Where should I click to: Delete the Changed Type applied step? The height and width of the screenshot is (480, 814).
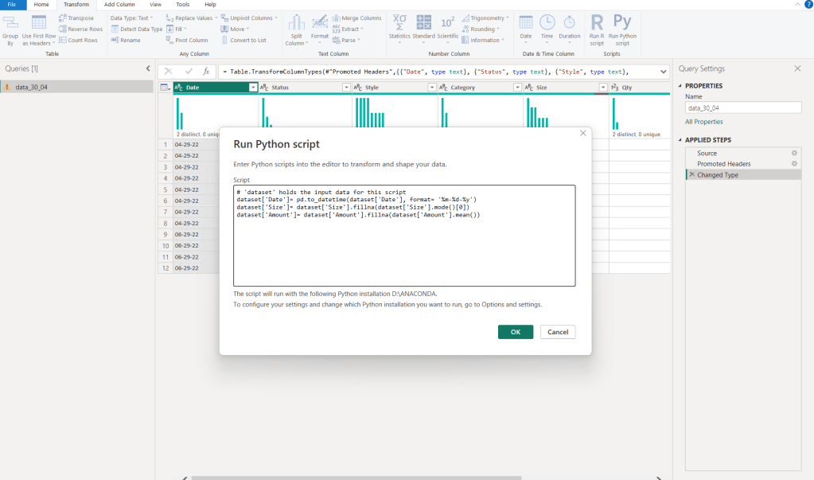(x=691, y=174)
